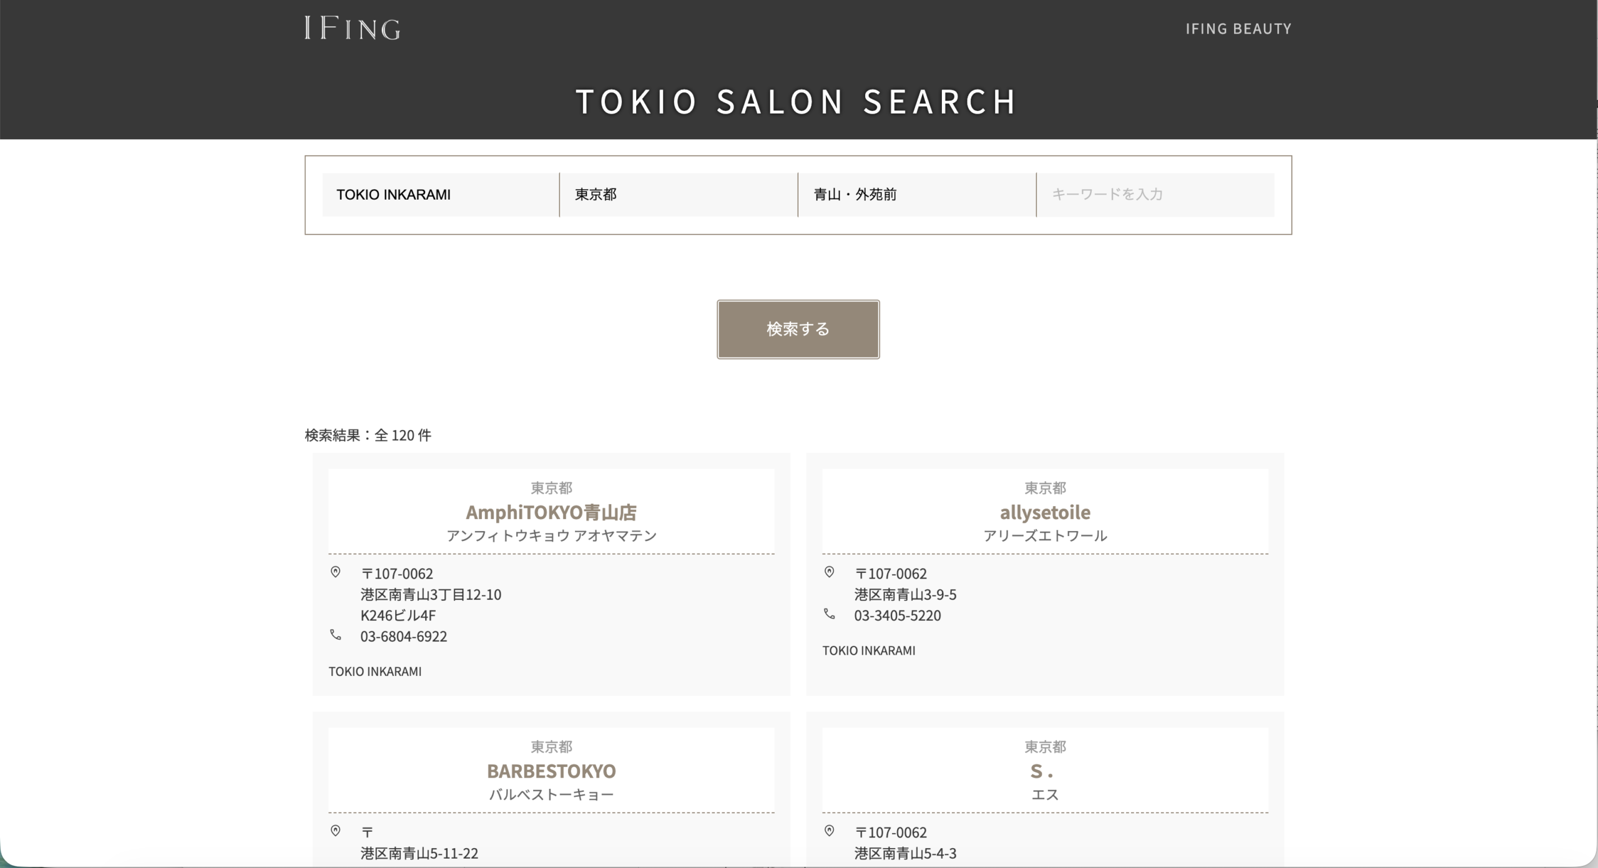Click phone number 03-6804-6922
The width and height of the screenshot is (1598, 868).
tap(404, 636)
